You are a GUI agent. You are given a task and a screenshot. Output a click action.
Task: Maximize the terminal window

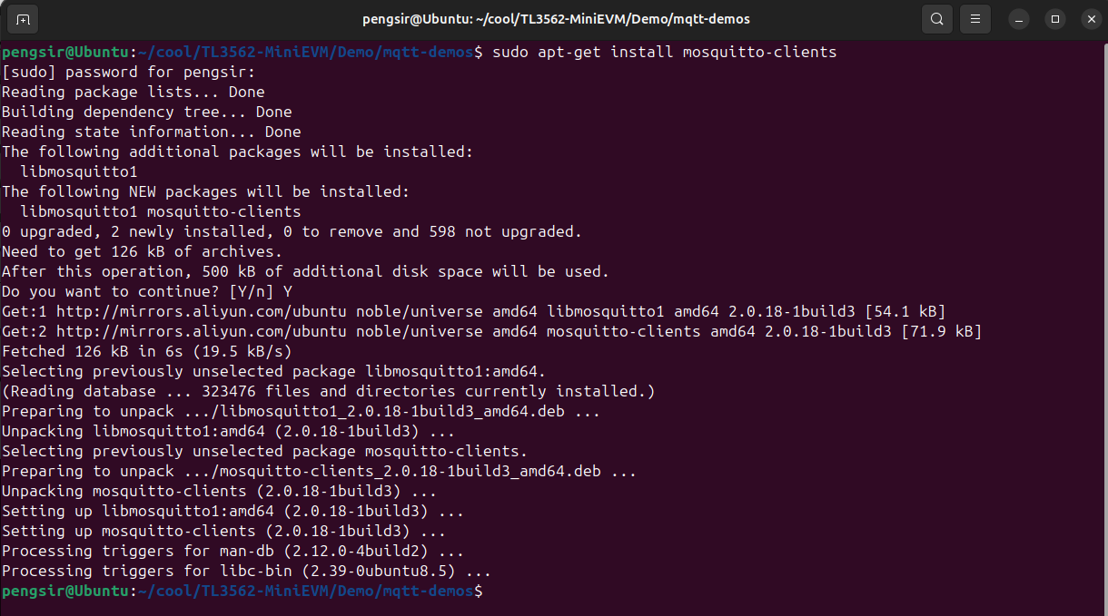(1054, 19)
